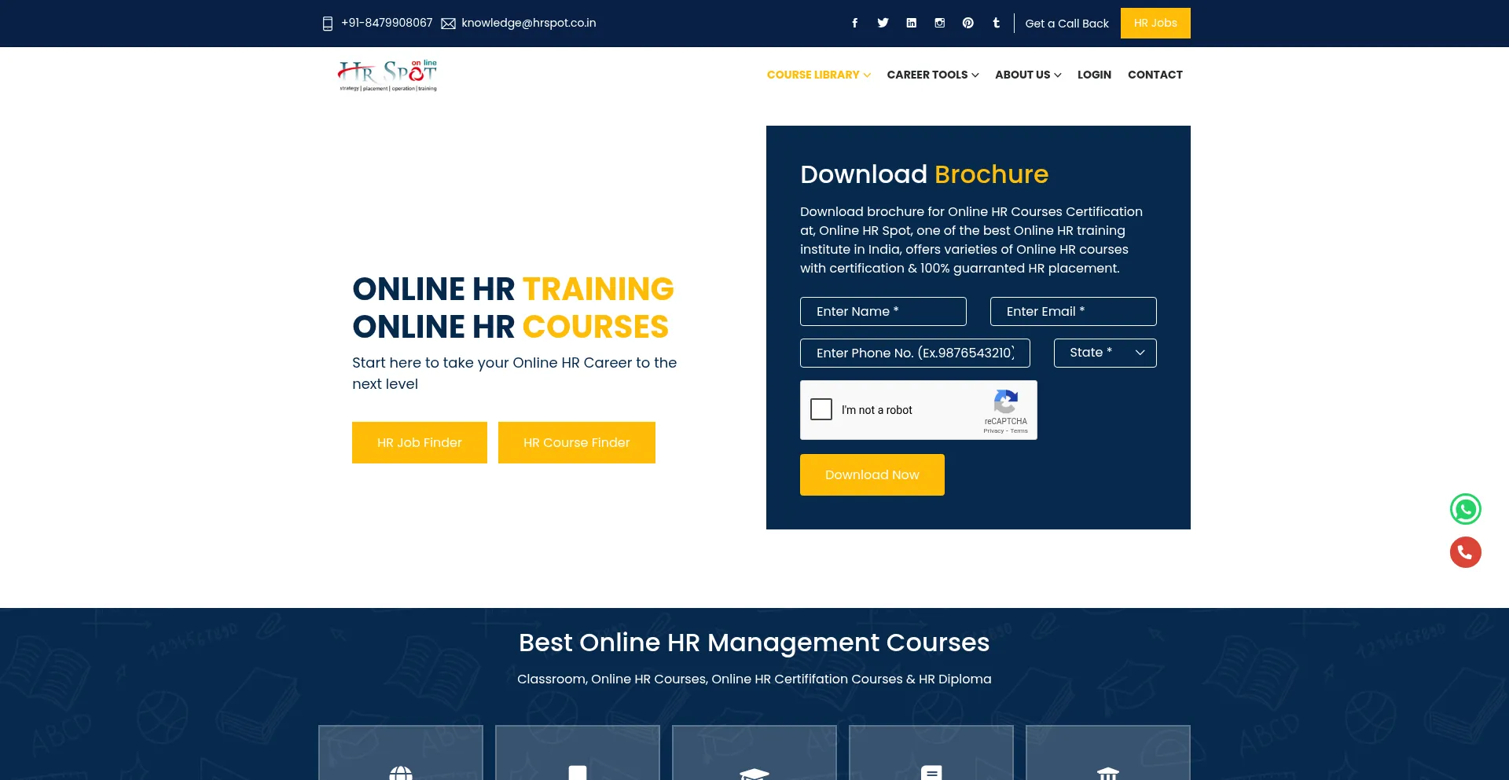Expand the About Us menu
1509x780 pixels.
1027,75
